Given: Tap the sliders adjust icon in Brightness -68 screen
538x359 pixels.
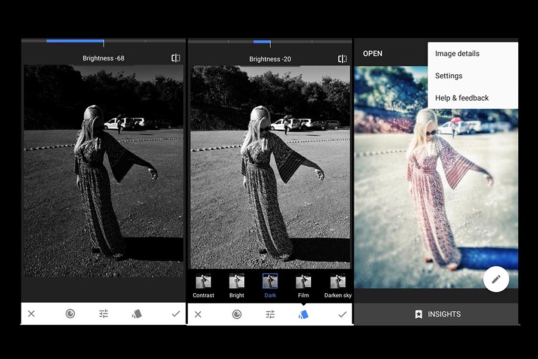Looking at the screenshot, I should [103, 314].
